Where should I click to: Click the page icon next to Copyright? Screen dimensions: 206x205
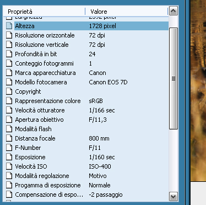(9, 91)
